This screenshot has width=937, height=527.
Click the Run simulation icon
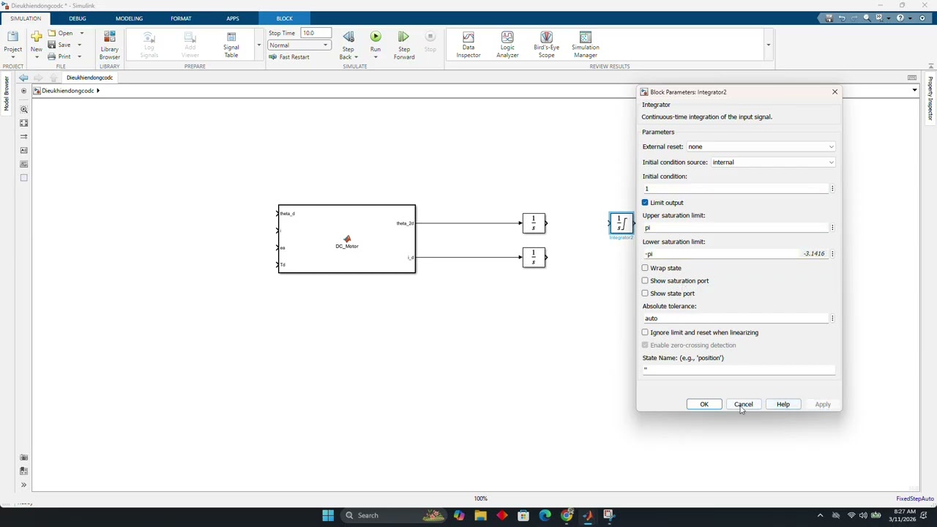pyautogui.click(x=376, y=37)
